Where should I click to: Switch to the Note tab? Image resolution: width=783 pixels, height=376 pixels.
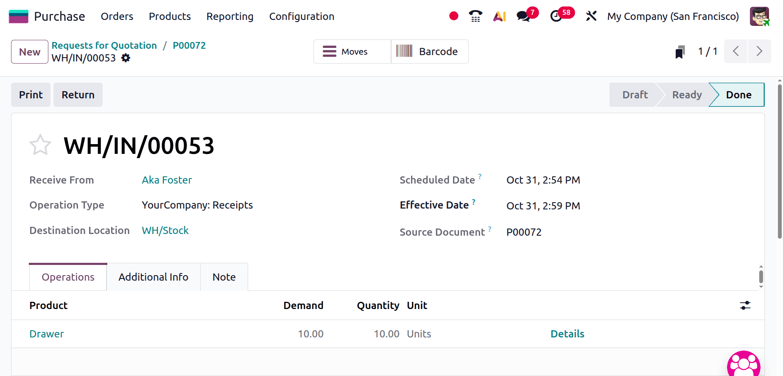pyautogui.click(x=224, y=277)
